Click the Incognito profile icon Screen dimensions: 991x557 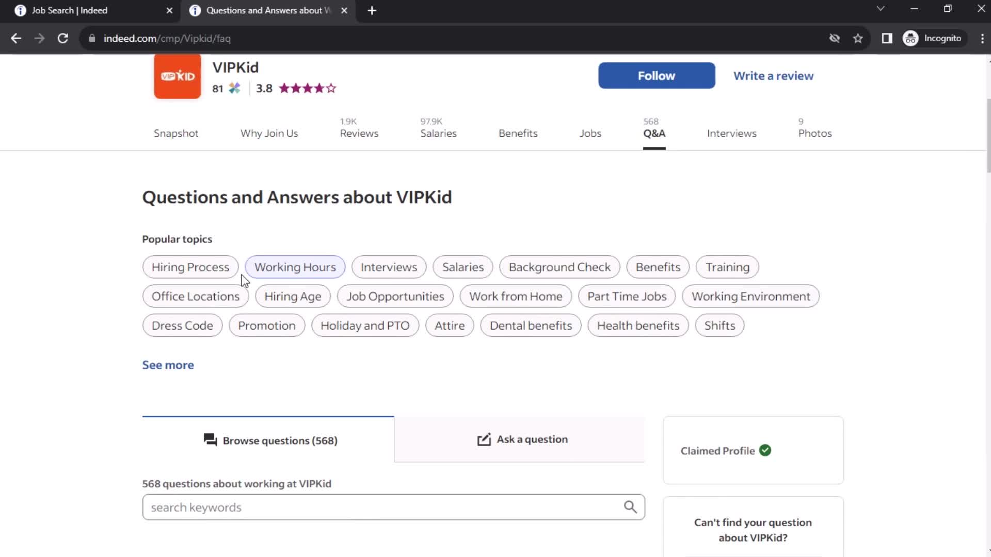click(910, 38)
